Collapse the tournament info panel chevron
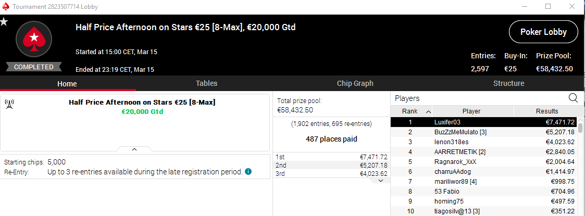Viewport: 585px width, 216px height. pyautogui.click(x=134, y=149)
